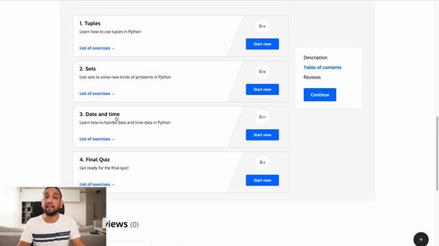The height and width of the screenshot is (246, 439).
Task: Go to Description in sidebar navigation
Action: click(316, 57)
